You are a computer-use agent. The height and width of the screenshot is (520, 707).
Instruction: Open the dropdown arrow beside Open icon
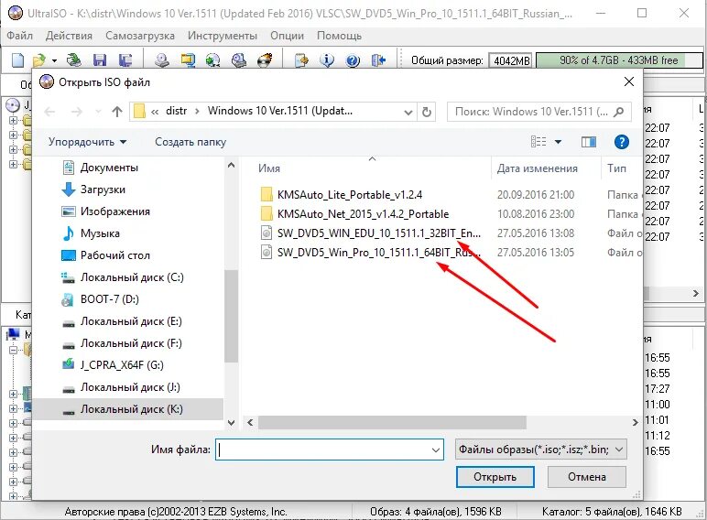pyautogui.click(x=54, y=60)
